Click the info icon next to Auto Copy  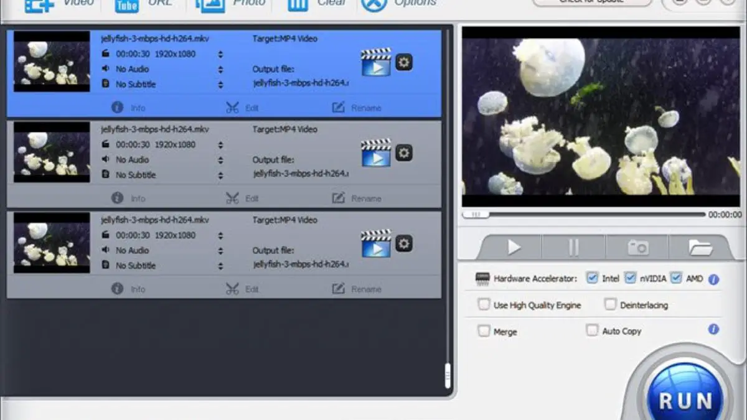click(714, 329)
